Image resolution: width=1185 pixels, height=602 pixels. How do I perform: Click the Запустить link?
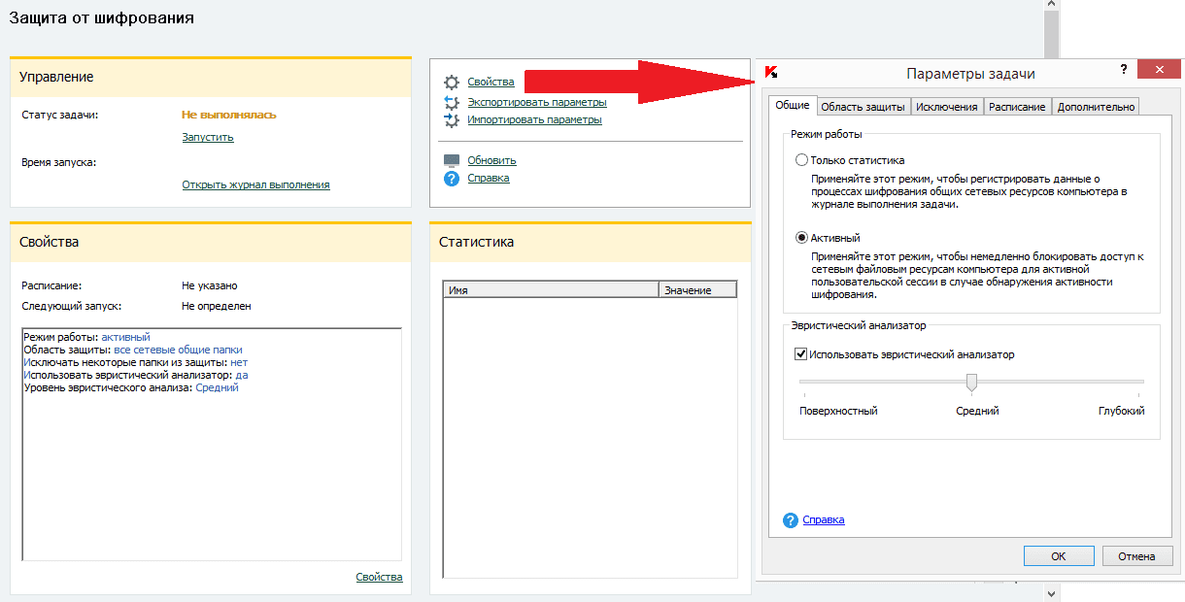208,138
